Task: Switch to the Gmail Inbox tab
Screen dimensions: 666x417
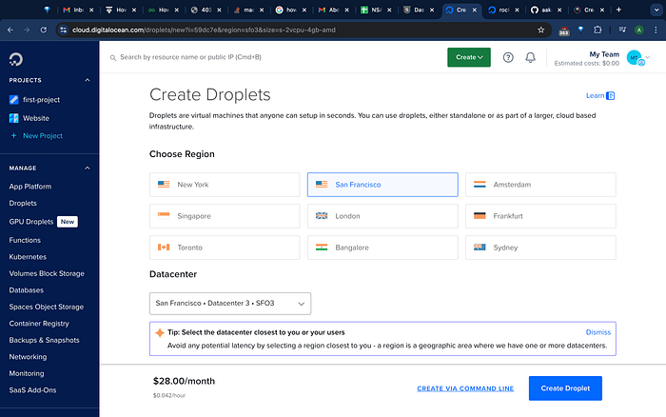Action: point(78,10)
